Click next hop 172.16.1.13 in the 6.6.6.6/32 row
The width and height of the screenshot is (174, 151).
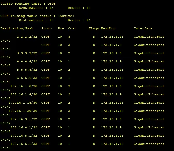tap(112, 78)
